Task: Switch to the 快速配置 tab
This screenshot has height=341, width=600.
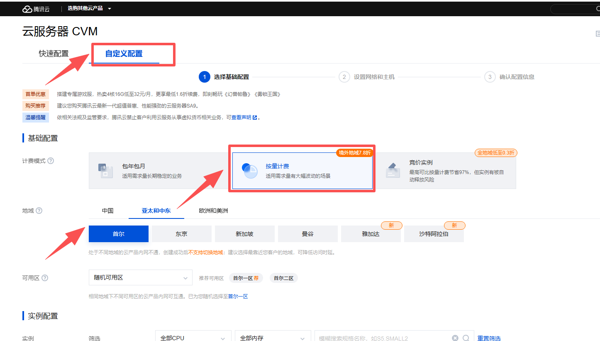Action: pyautogui.click(x=54, y=54)
